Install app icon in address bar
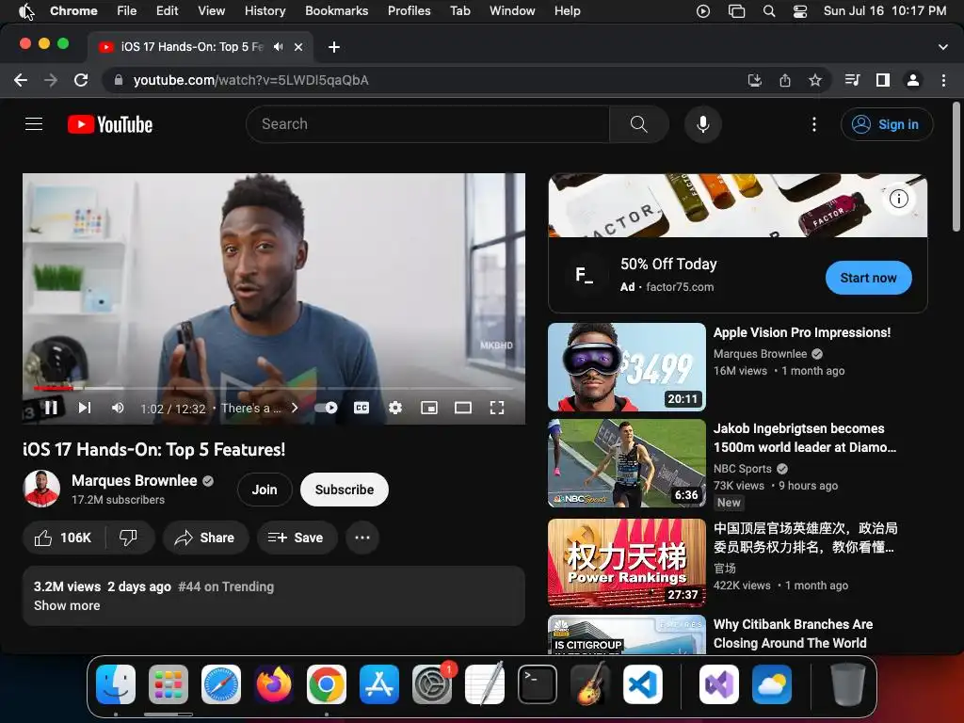This screenshot has height=723, width=964. click(x=754, y=80)
